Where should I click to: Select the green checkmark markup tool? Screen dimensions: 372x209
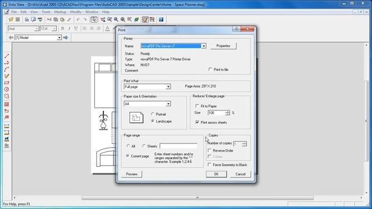click(6, 76)
